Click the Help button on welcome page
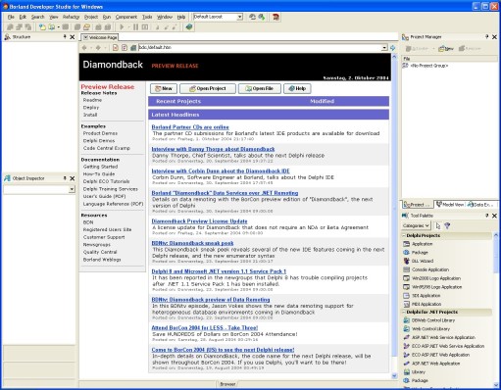 tap(297, 88)
